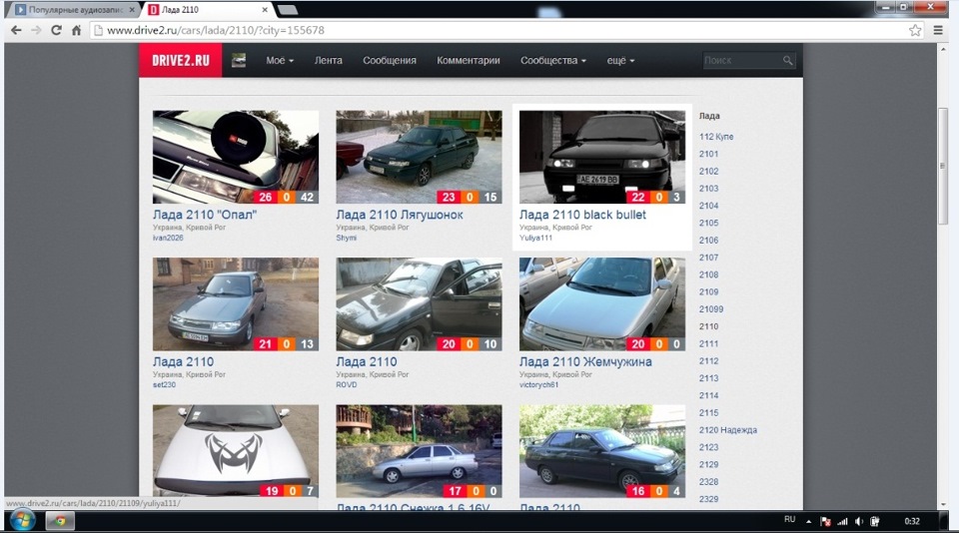This screenshot has height=533, width=959.
Task: Open Лада 2110 "Опал" photo
Action: 236,157
